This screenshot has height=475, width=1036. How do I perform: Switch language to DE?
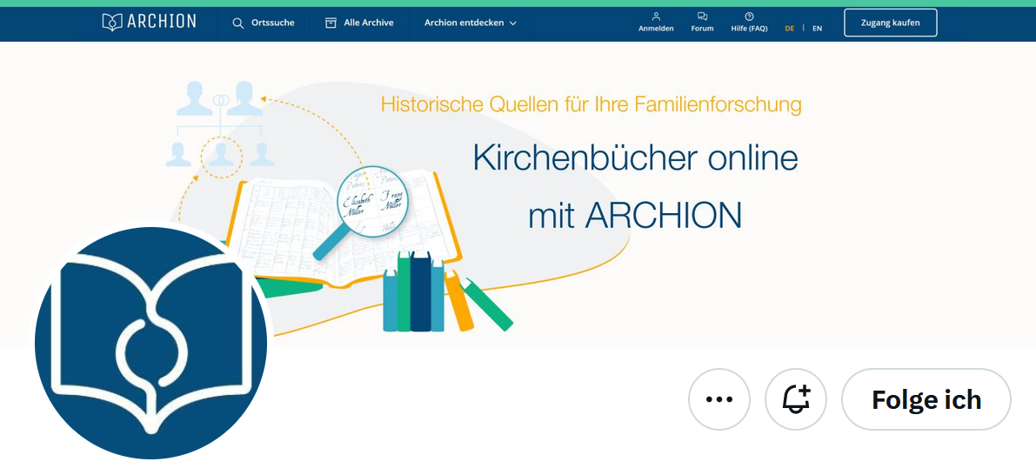click(x=790, y=29)
